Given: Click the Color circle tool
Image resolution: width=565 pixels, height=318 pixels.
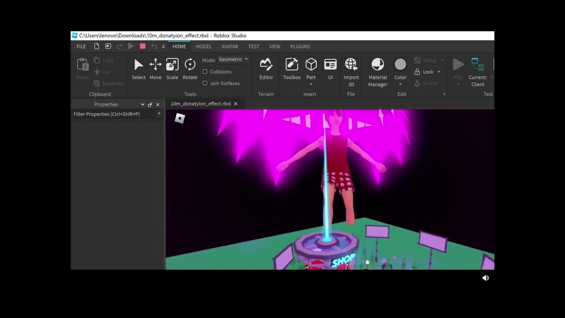Looking at the screenshot, I should (400, 65).
